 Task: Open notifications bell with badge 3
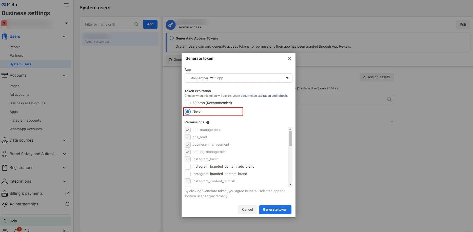(16, 230)
